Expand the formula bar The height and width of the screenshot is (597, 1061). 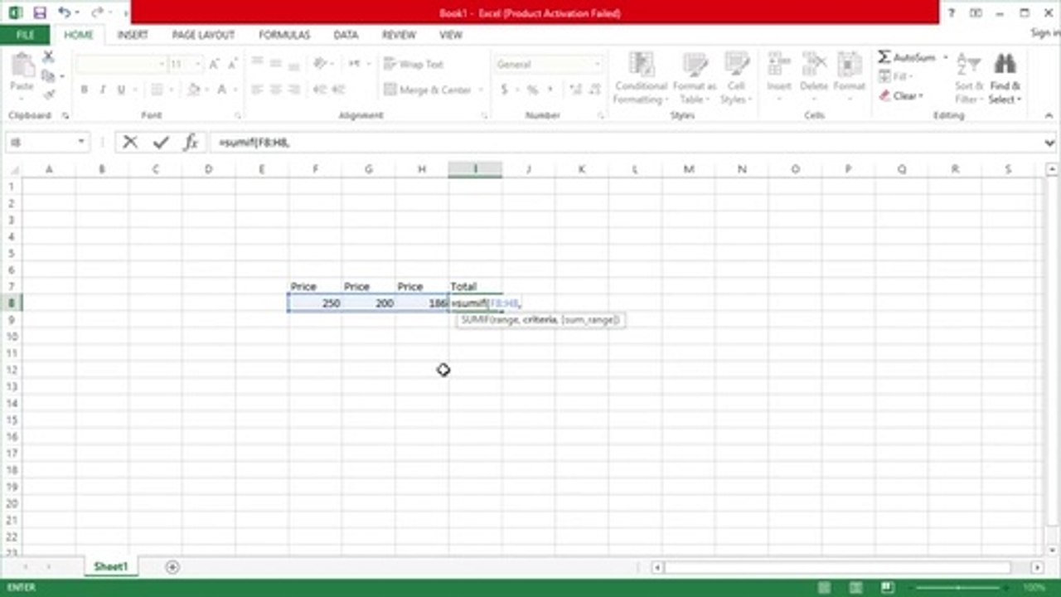[x=1050, y=143]
